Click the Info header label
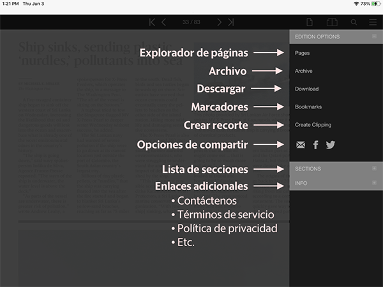Viewport: 383px width, 287px height. (301, 183)
